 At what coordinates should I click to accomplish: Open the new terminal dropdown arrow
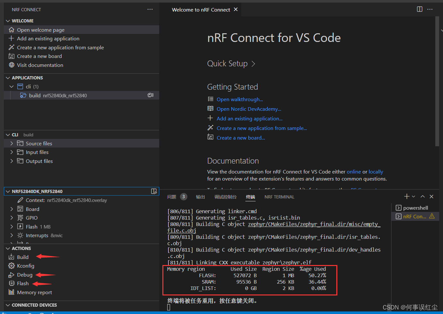click(414, 197)
